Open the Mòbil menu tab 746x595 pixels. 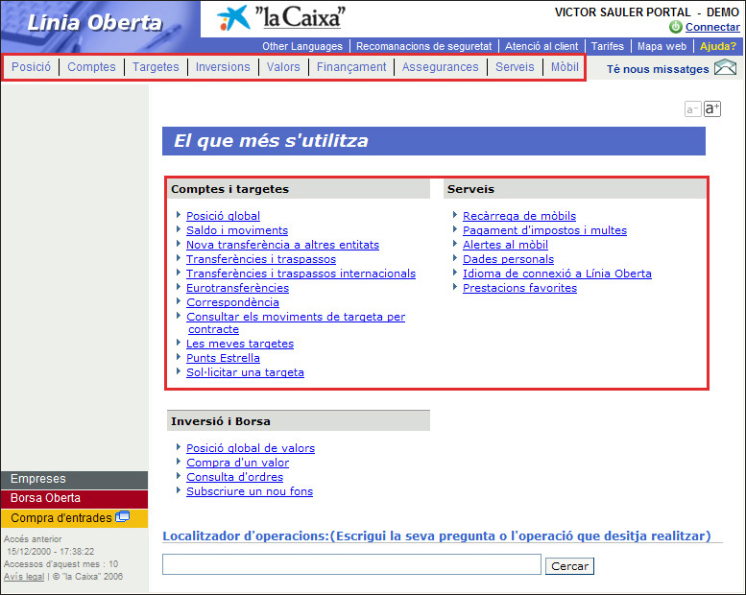(x=565, y=67)
